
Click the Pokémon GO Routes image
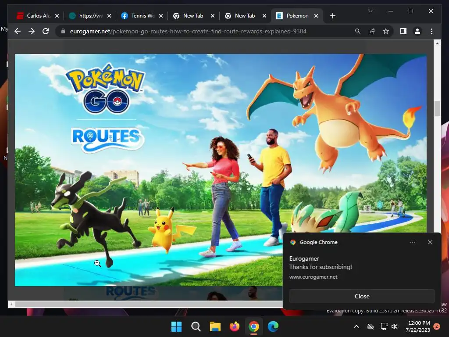tap(221, 170)
